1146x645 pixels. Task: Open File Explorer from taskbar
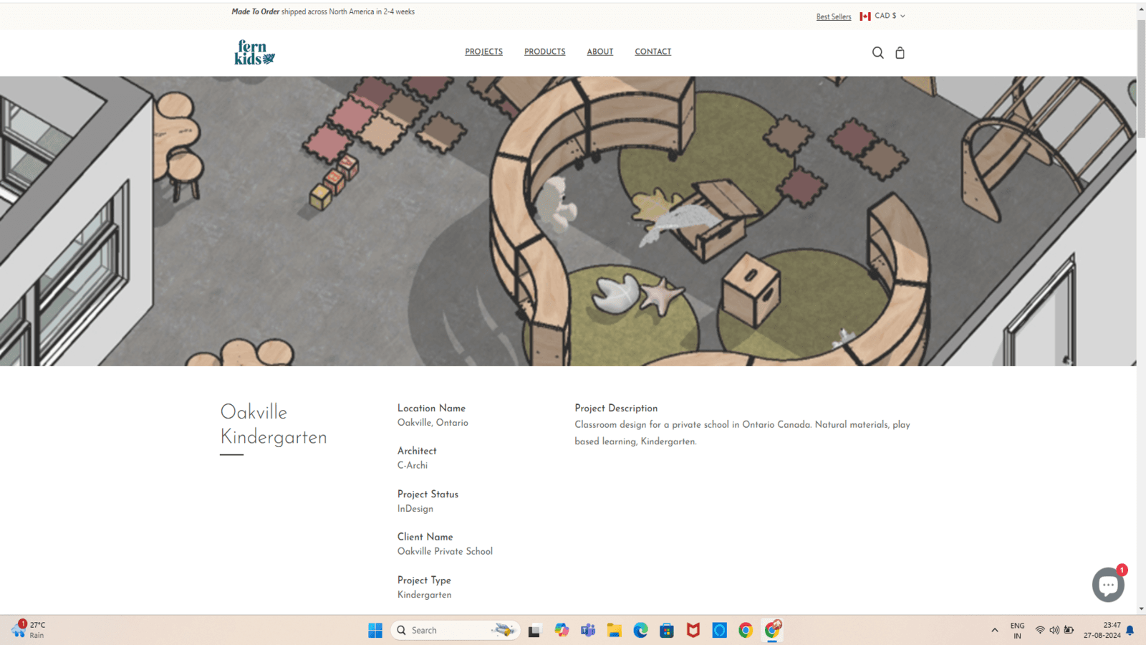(x=614, y=630)
